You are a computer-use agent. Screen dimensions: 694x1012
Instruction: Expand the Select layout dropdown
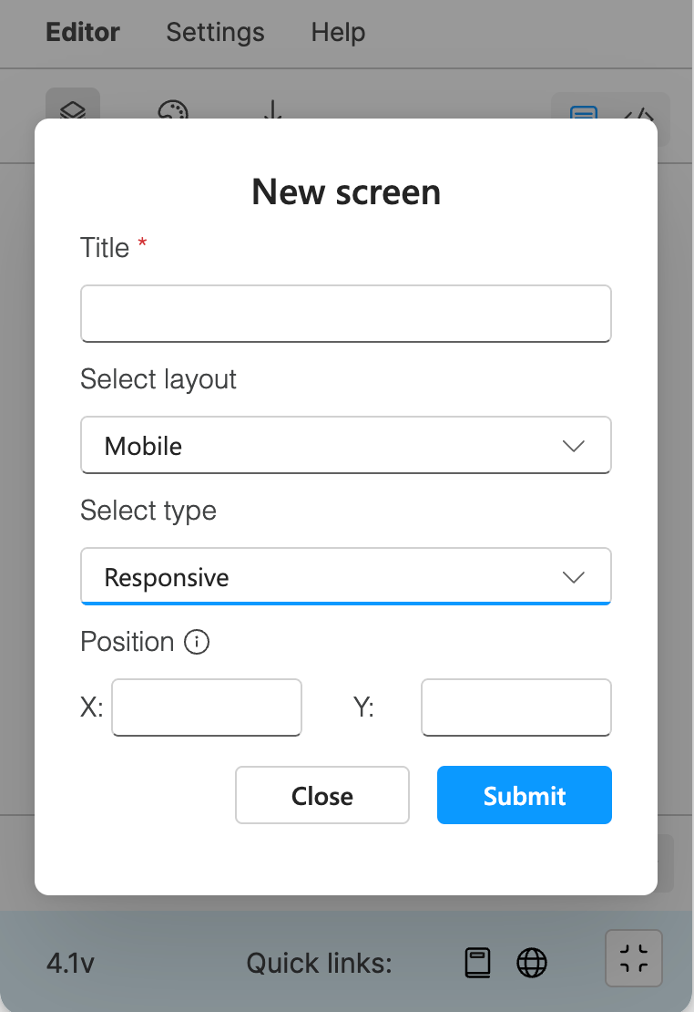pyautogui.click(x=346, y=445)
